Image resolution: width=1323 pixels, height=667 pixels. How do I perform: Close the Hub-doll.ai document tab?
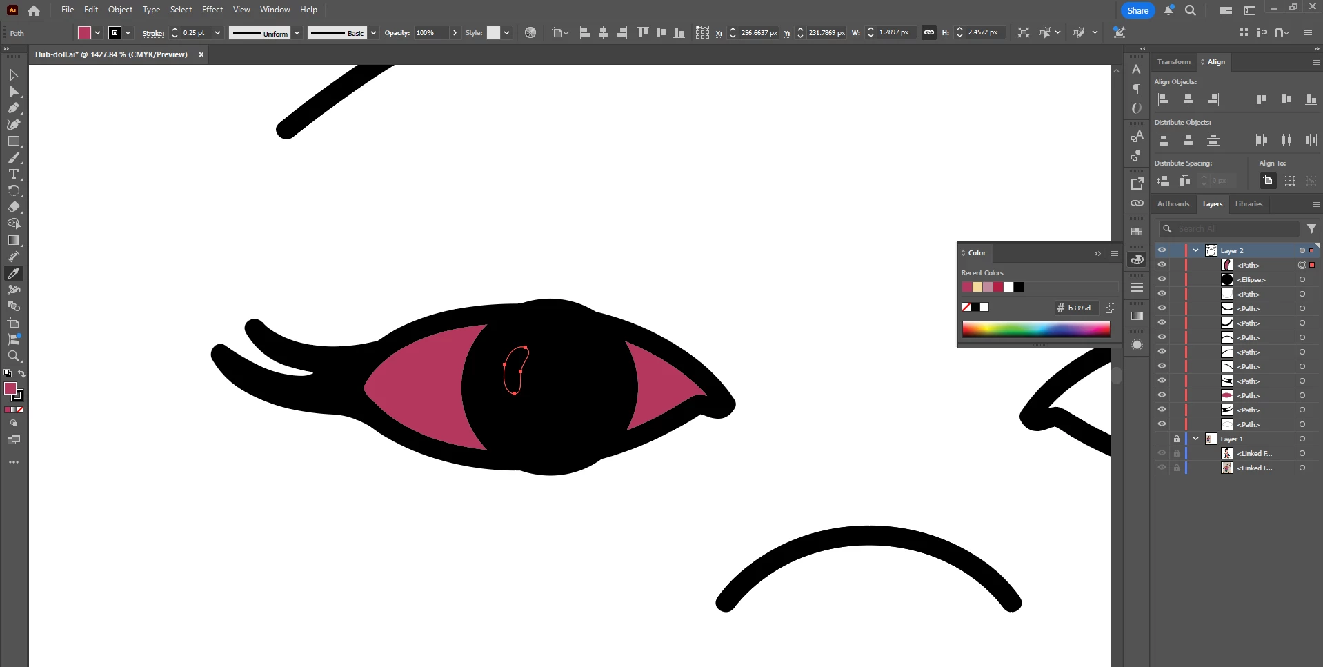[x=201, y=54]
